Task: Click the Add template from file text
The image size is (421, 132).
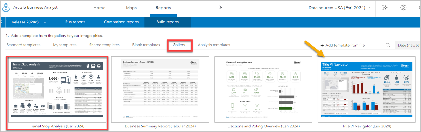Action: tap(345, 45)
